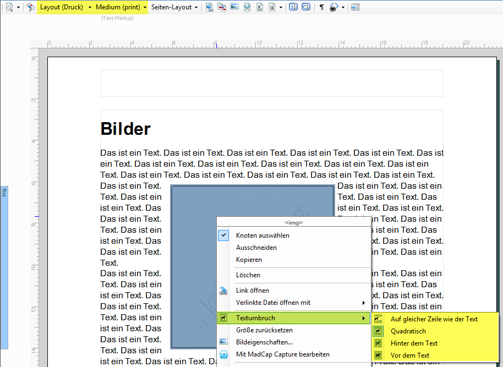Open the Layout (Druck) dropdown
Screen dimensions: 503x367
pos(65,7)
